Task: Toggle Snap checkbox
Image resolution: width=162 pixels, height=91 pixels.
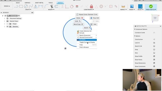Action: coord(154,50)
